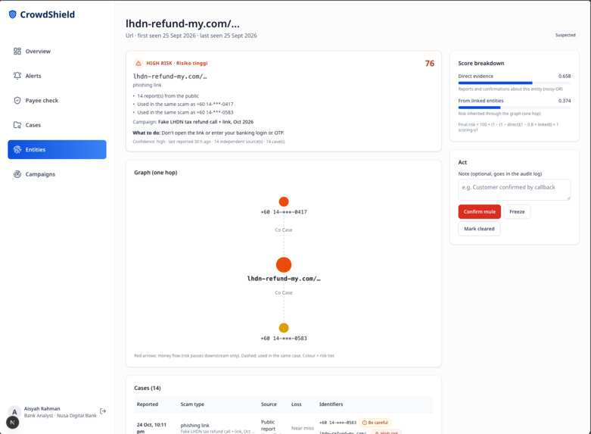Image resolution: width=591 pixels, height=434 pixels.
Task: Open the Fake LHDN tax refund campaign link
Action: [x=205, y=122]
